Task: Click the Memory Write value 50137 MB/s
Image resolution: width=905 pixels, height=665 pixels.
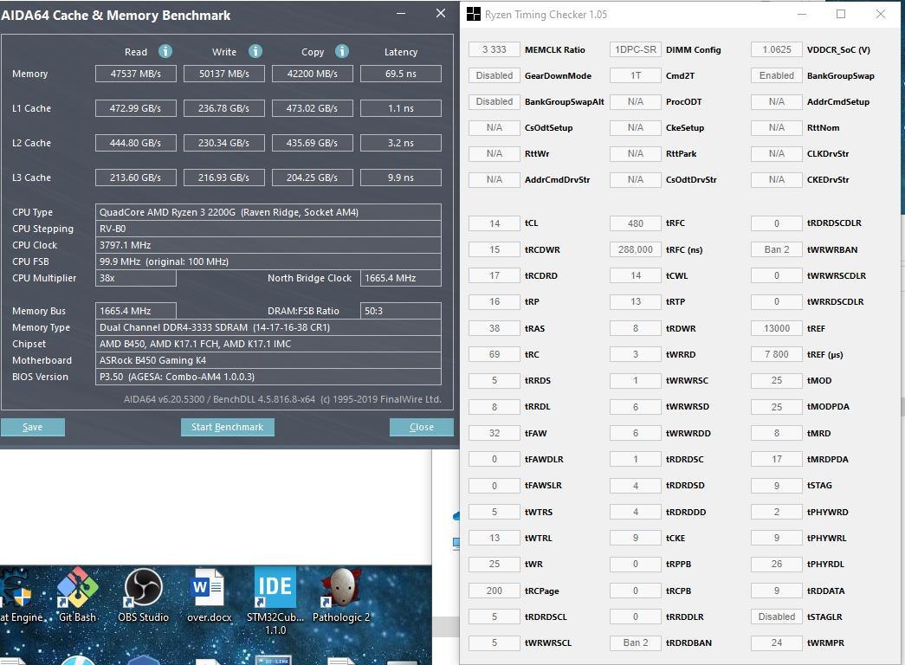Action: (224, 74)
